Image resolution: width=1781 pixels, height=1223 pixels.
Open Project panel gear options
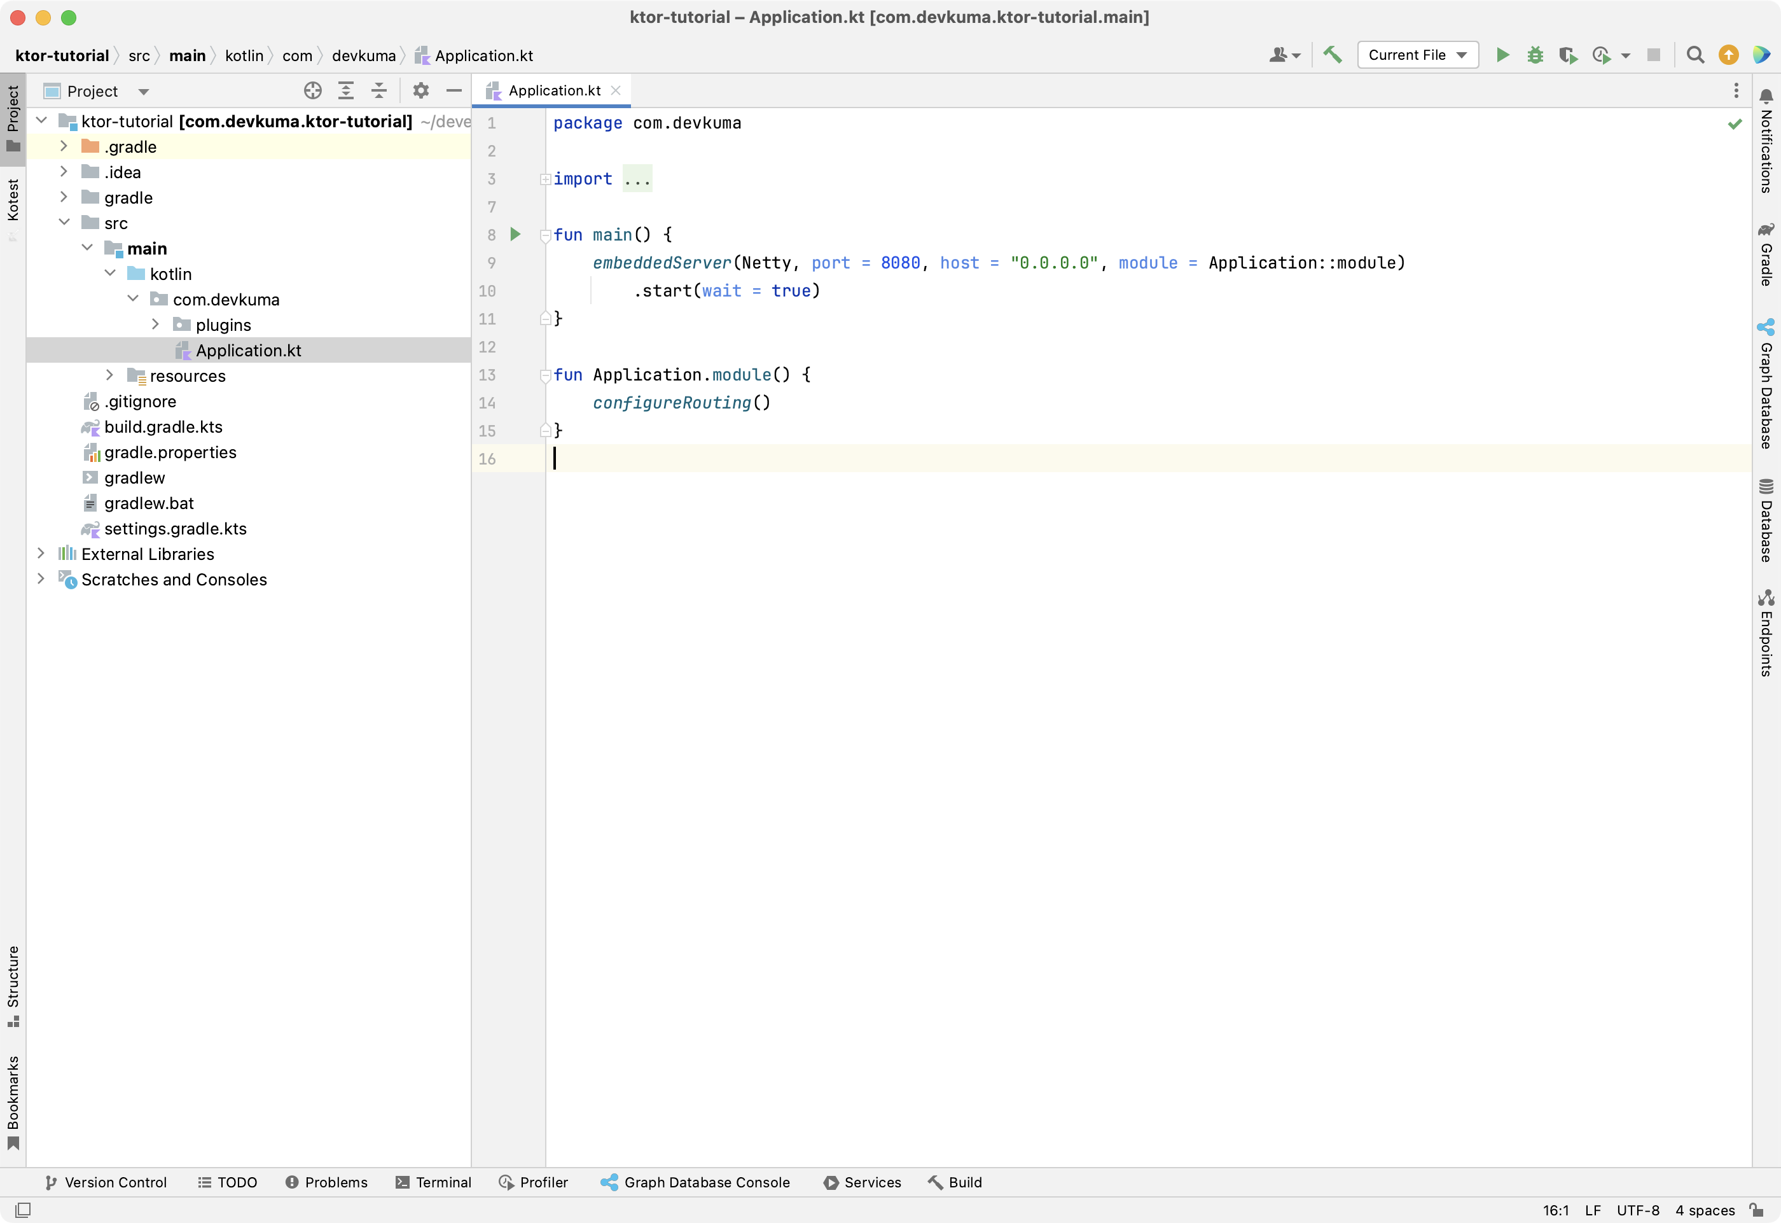(420, 90)
